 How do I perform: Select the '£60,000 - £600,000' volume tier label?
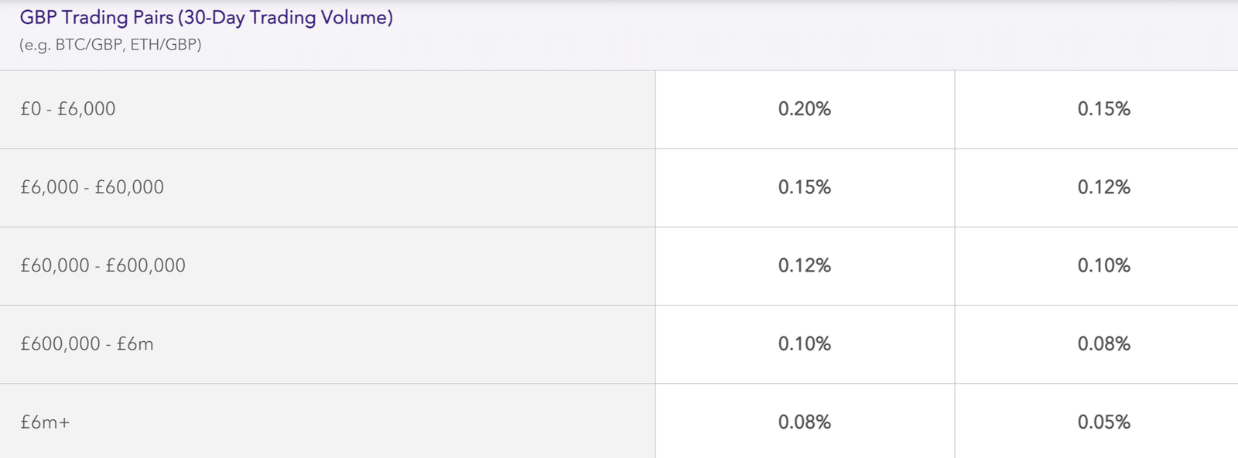[x=103, y=265]
